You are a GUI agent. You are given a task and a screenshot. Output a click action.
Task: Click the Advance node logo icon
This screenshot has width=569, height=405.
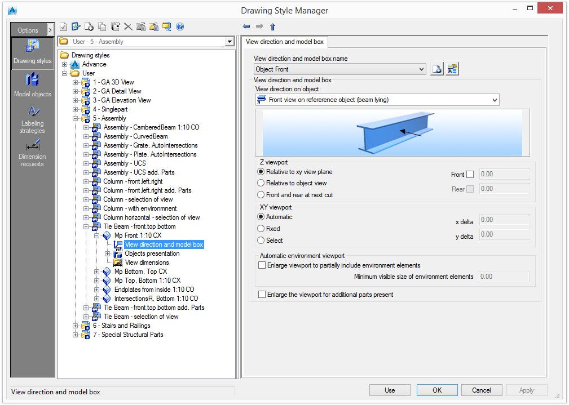[x=75, y=64]
